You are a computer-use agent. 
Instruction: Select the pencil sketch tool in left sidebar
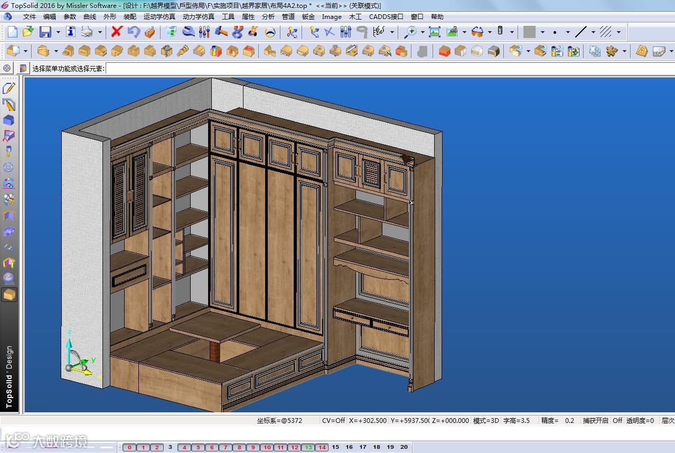(9, 88)
